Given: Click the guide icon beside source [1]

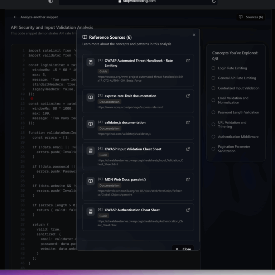Looking at the screenshot, I should point(91,62).
